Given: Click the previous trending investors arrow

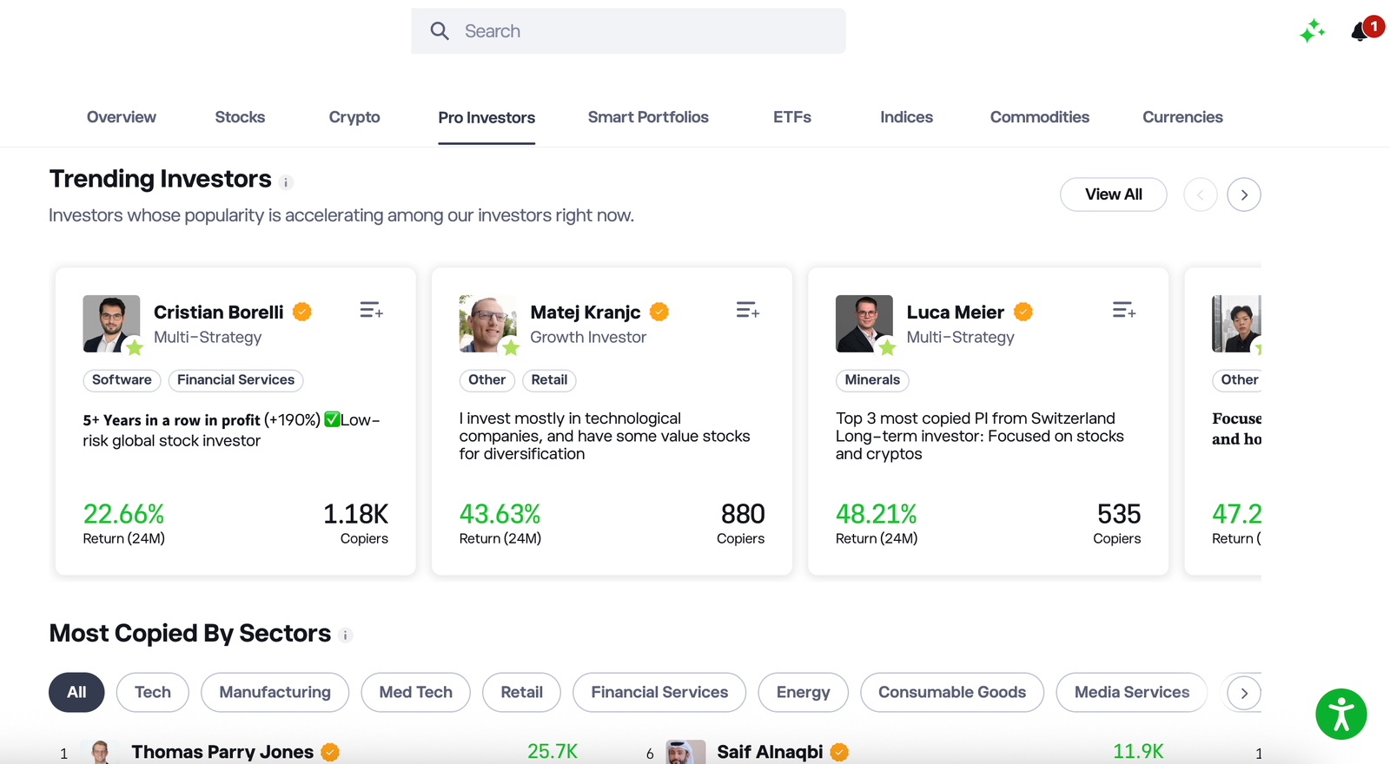Looking at the screenshot, I should [1201, 194].
